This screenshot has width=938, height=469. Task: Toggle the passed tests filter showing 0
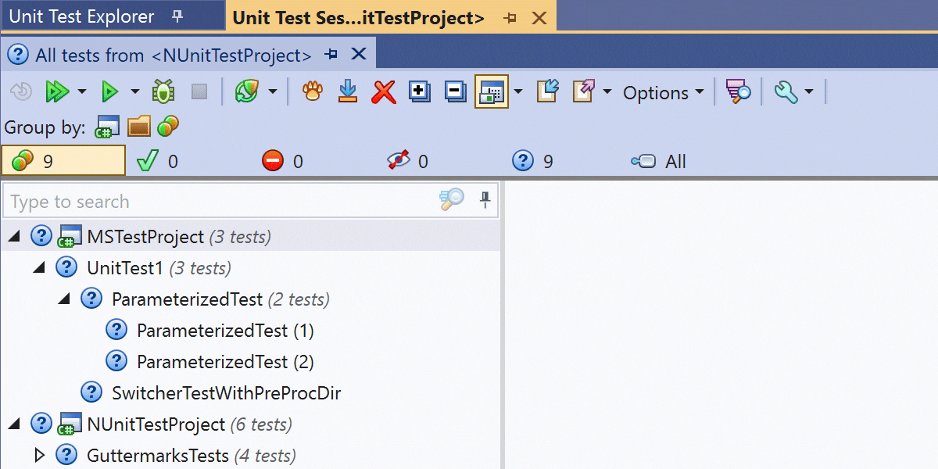(x=157, y=162)
